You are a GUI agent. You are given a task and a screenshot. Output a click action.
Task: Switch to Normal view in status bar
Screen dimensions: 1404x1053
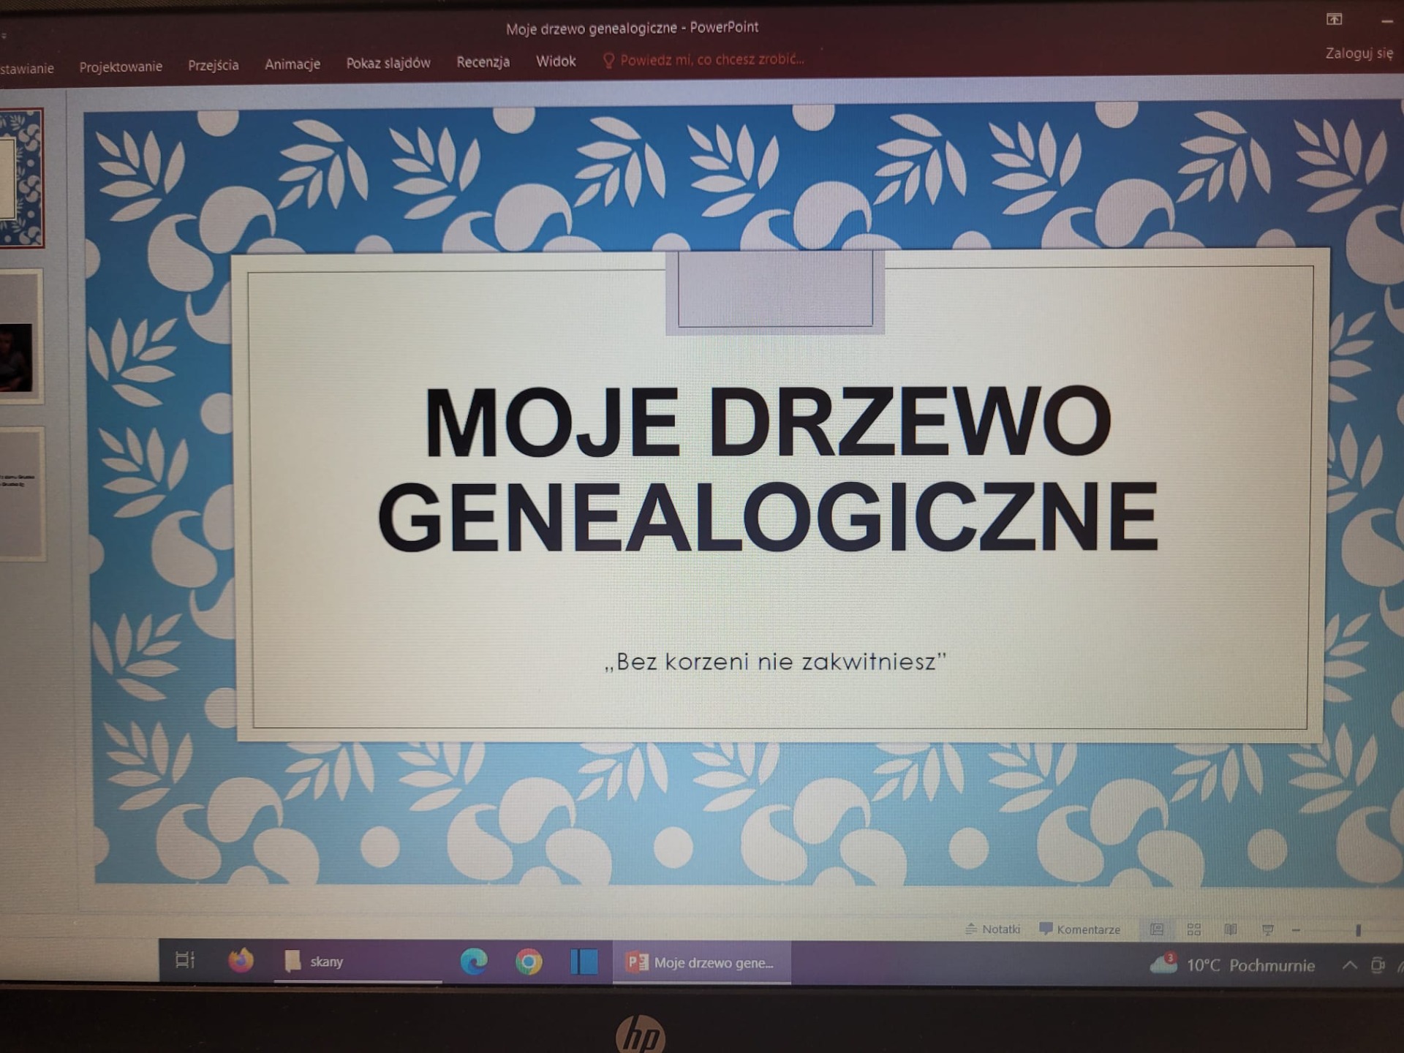[1157, 929]
